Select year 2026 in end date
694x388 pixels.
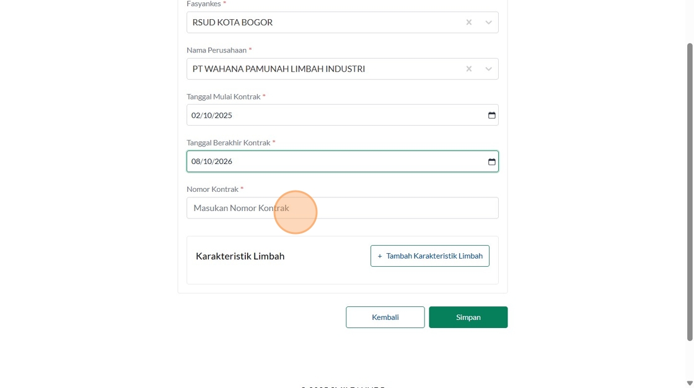point(223,162)
